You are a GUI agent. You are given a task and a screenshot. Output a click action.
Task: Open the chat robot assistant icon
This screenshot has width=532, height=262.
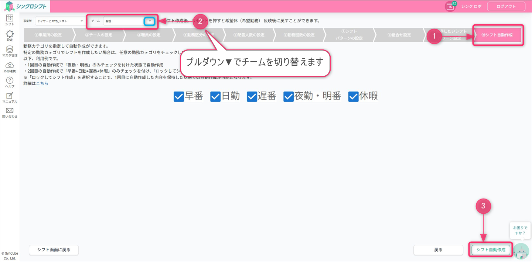coord(521,251)
